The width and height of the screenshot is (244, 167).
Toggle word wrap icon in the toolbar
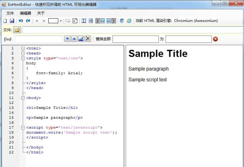point(68,21)
